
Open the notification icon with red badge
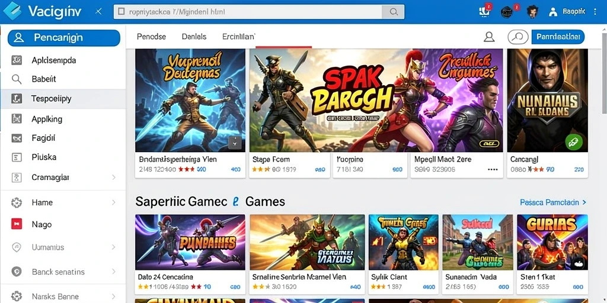tap(484, 12)
